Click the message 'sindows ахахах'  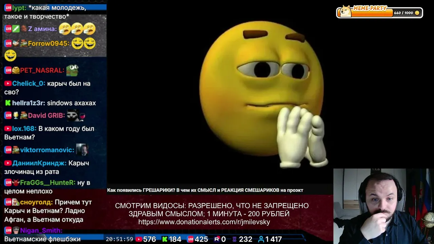72,103
